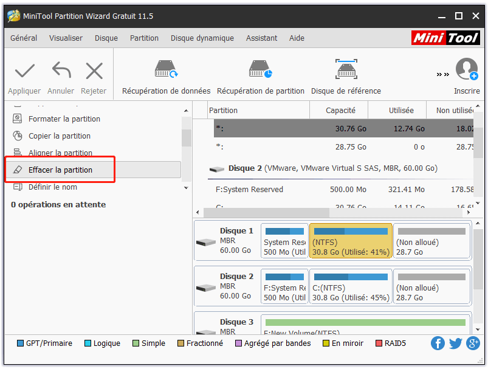Sort by Utilisée column header
Viewport: 488px width, 369px height.
[x=397, y=110]
